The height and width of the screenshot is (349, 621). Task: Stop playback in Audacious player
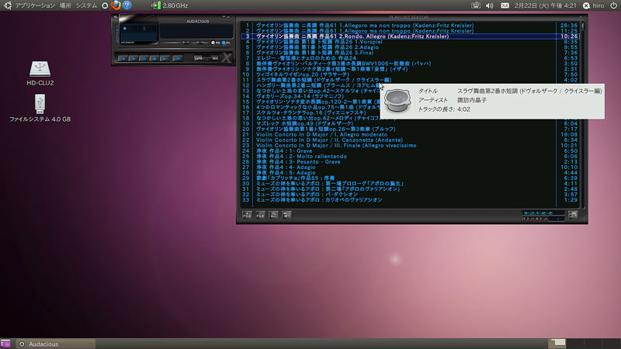pos(154,59)
